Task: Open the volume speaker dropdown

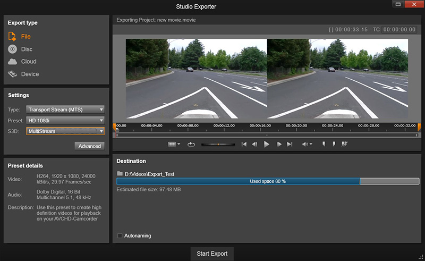Action: point(307,144)
